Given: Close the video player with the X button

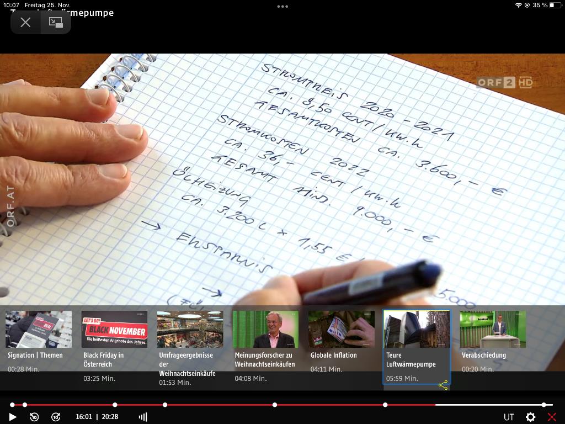Looking at the screenshot, I should 25,22.
